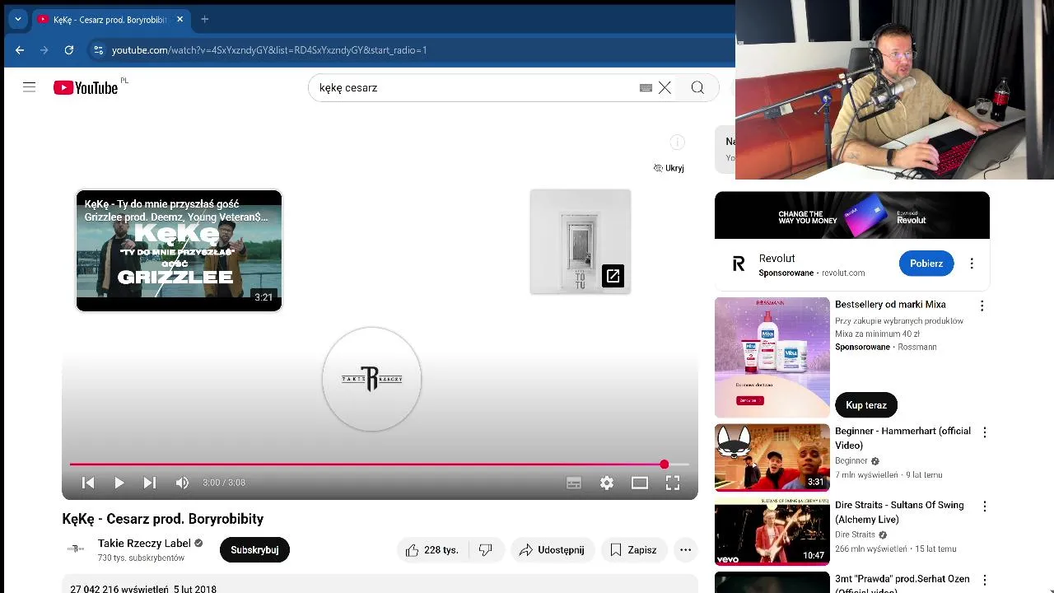Open the YouTube hamburger guide menu
The image size is (1054, 593).
coord(29,87)
